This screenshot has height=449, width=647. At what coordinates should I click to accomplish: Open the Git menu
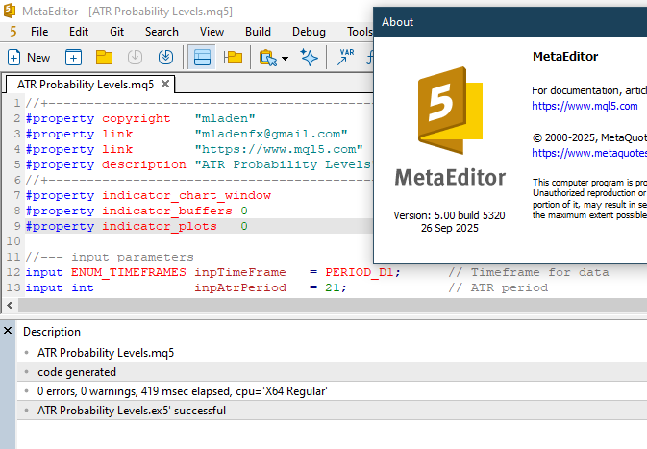(x=116, y=32)
